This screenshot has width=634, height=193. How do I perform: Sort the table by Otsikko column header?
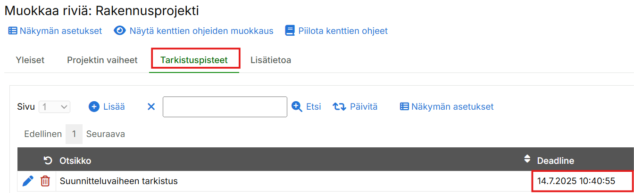[75, 161]
